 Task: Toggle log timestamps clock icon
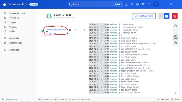pyautogui.click(x=176, y=37)
